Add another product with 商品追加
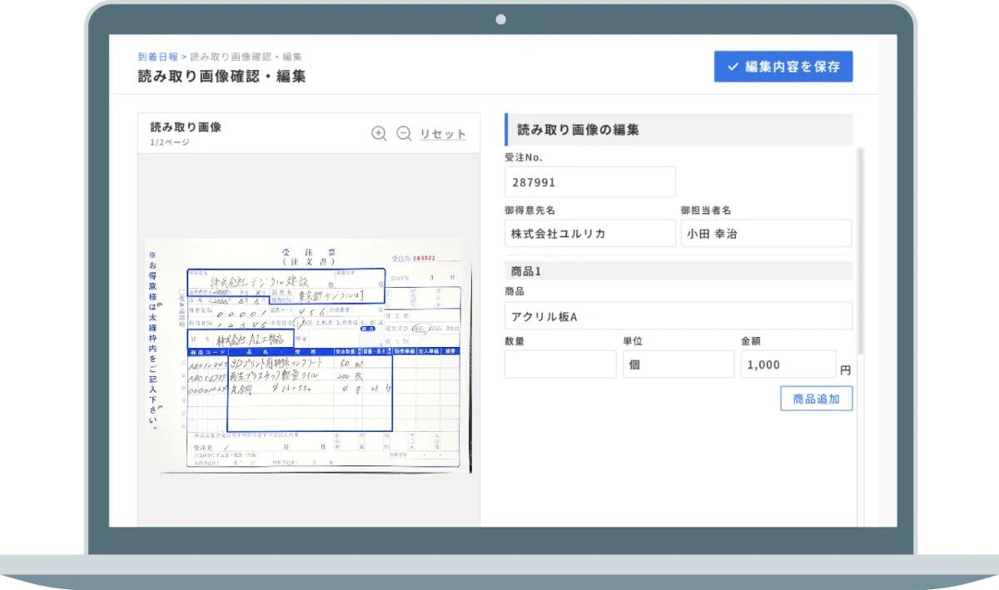999x590 pixels. 816,399
